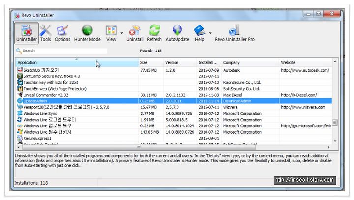Select SoftCamp Secure KeyStroke 4.0 row text
354x200 pixels.
(52, 76)
